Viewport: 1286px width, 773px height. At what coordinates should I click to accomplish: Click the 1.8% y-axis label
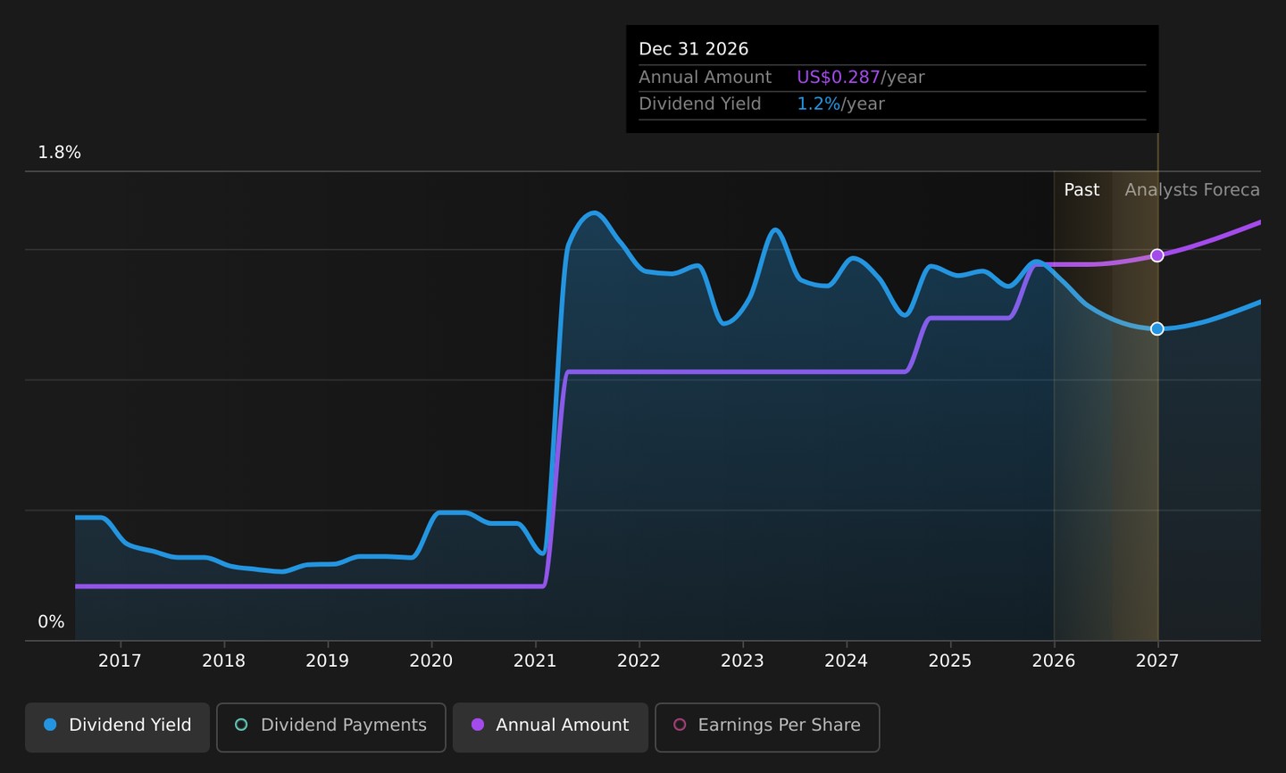[x=59, y=153]
